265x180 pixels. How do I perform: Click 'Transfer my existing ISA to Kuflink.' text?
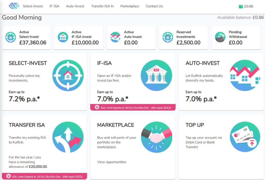(27, 140)
